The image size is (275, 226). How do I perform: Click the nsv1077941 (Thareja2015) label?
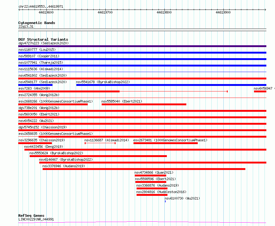coord(41,63)
